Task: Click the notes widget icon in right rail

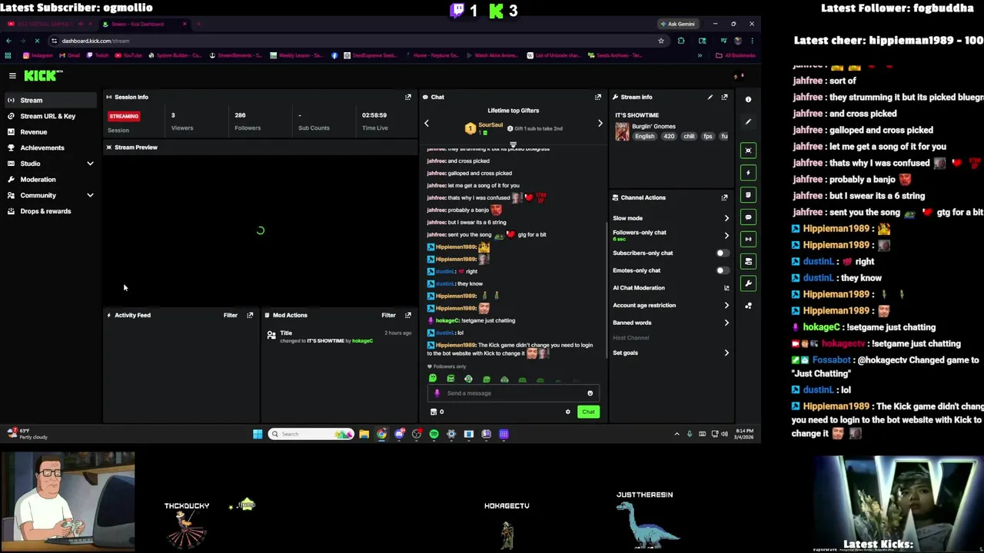Action: coord(748,195)
